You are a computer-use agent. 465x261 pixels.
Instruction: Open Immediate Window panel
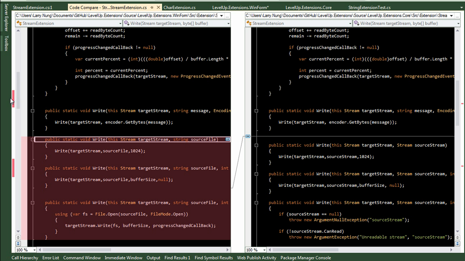[124, 258]
